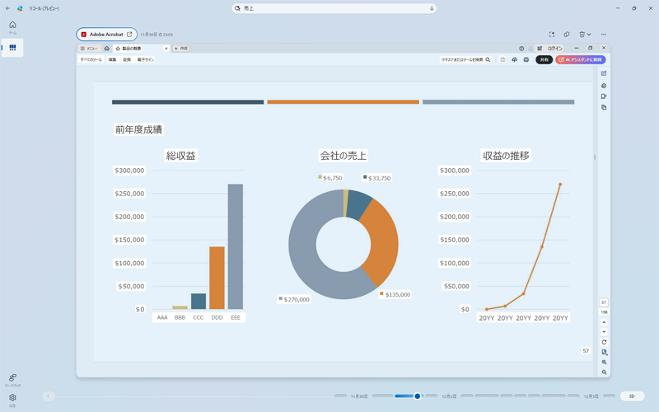Open the three-dot more options menu
This screenshot has height=412, width=659.
(x=604, y=35)
